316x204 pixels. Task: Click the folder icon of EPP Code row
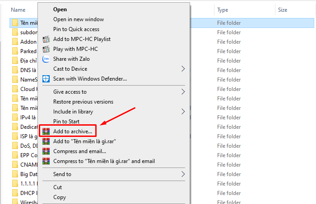[15, 155]
